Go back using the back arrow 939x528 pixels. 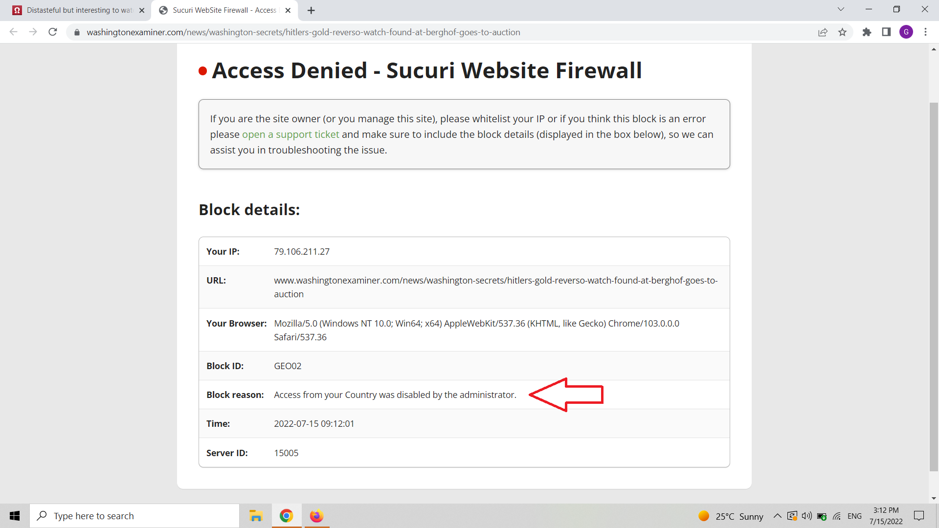[14, 32]
